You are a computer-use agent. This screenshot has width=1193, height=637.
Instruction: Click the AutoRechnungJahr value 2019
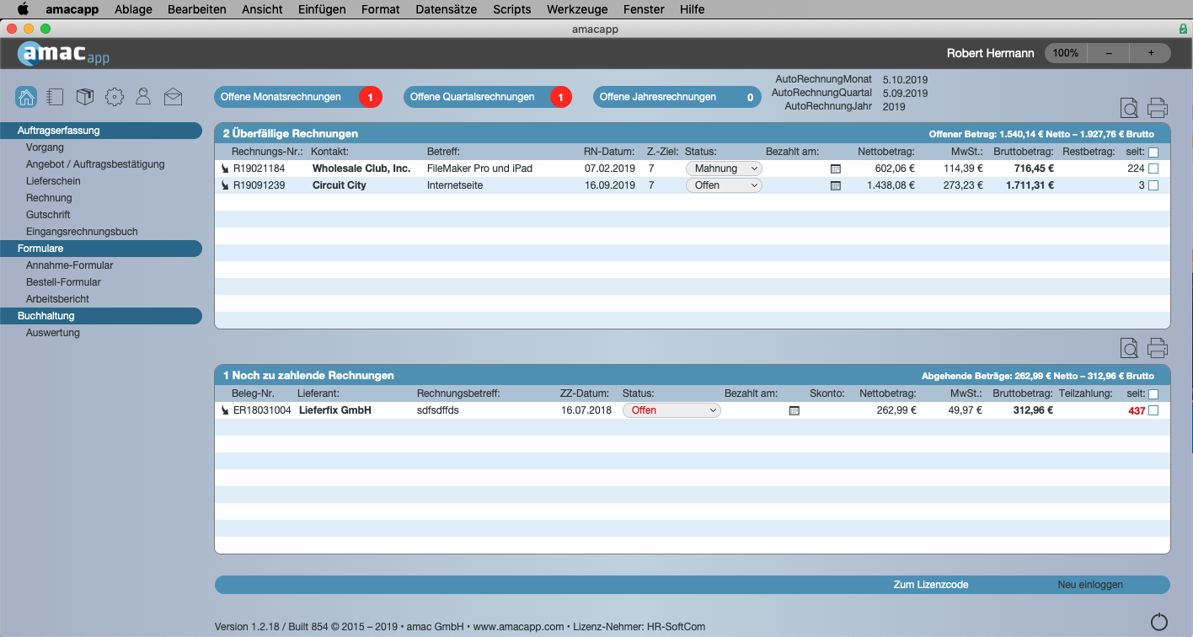coord(894,107)
